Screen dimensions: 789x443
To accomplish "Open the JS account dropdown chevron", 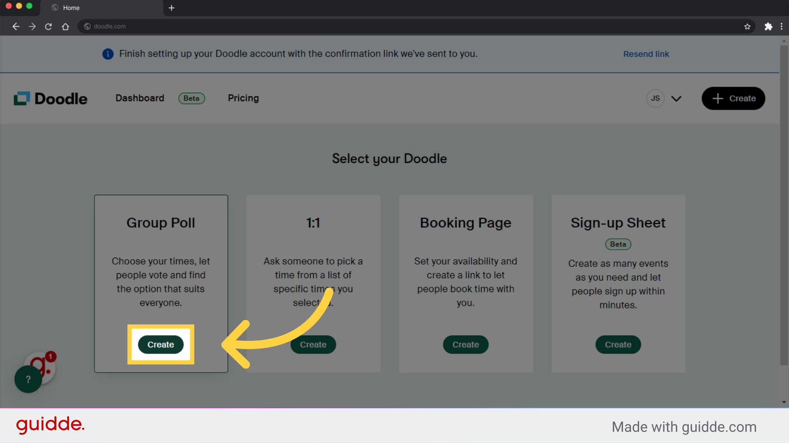I will (x=676, y=98).
